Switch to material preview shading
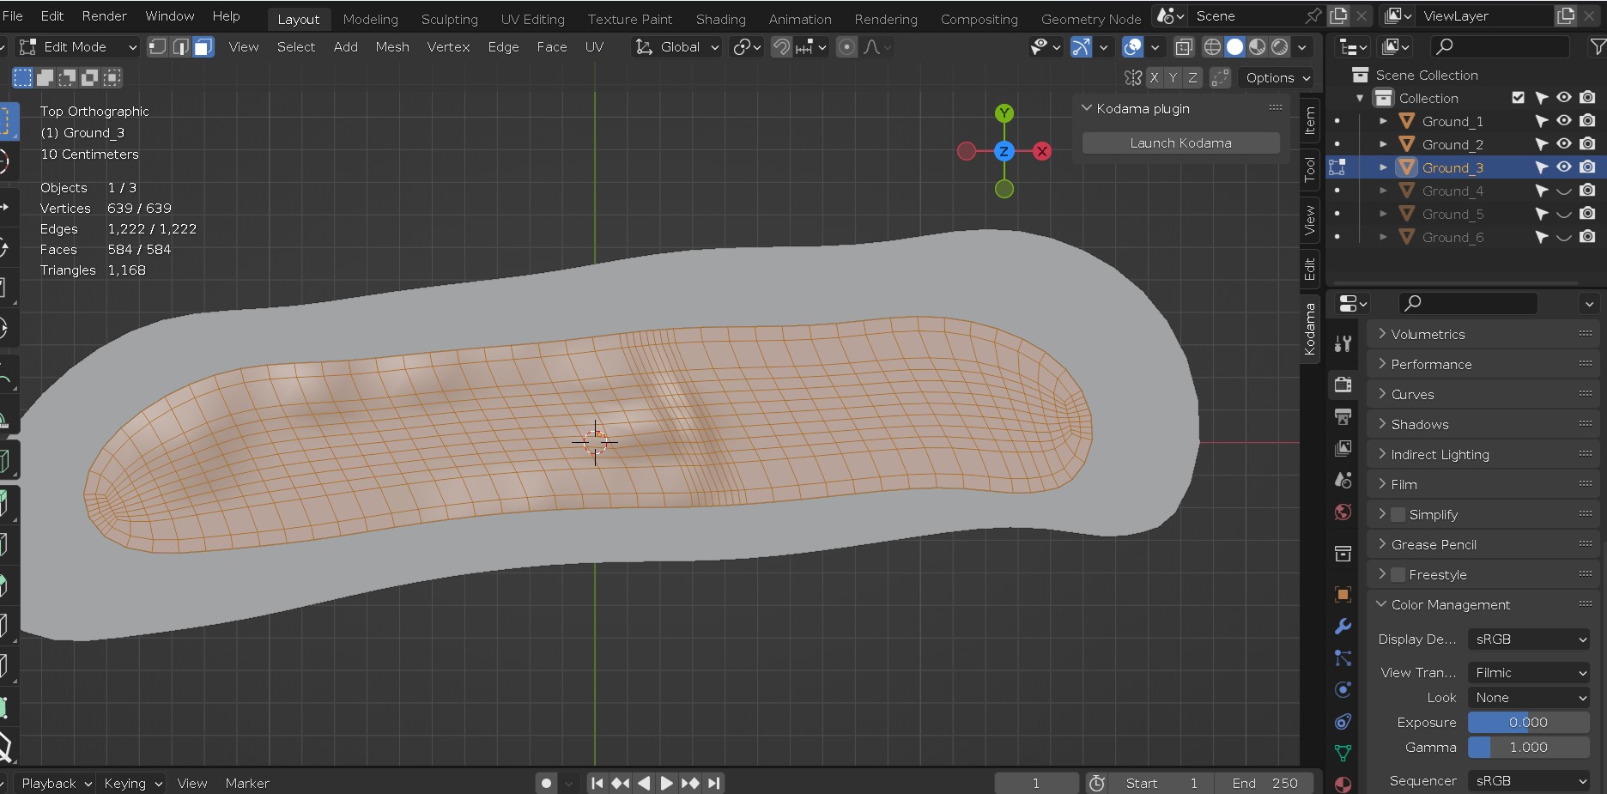 (1257, 47)
